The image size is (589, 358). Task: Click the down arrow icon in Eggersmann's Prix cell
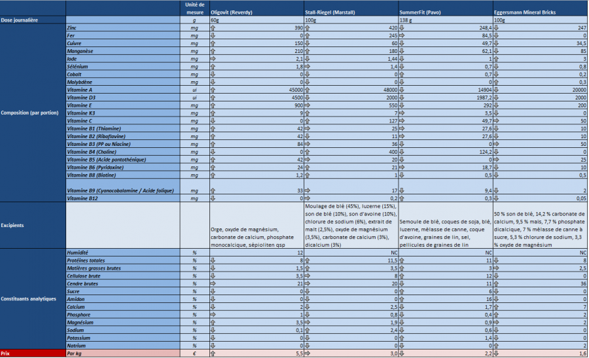(497, 353)
